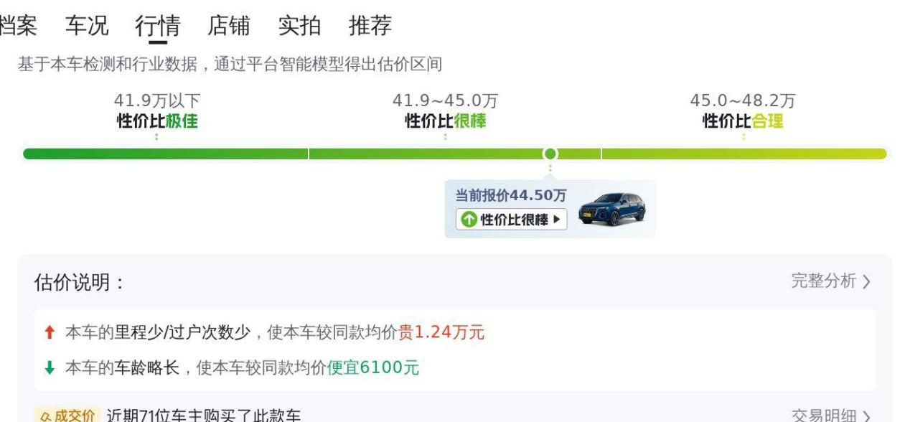Click 41.9万以下 性价比极佳 range label
The height and width of the screenshot is (422, 910).
click(x=157, y=111)
